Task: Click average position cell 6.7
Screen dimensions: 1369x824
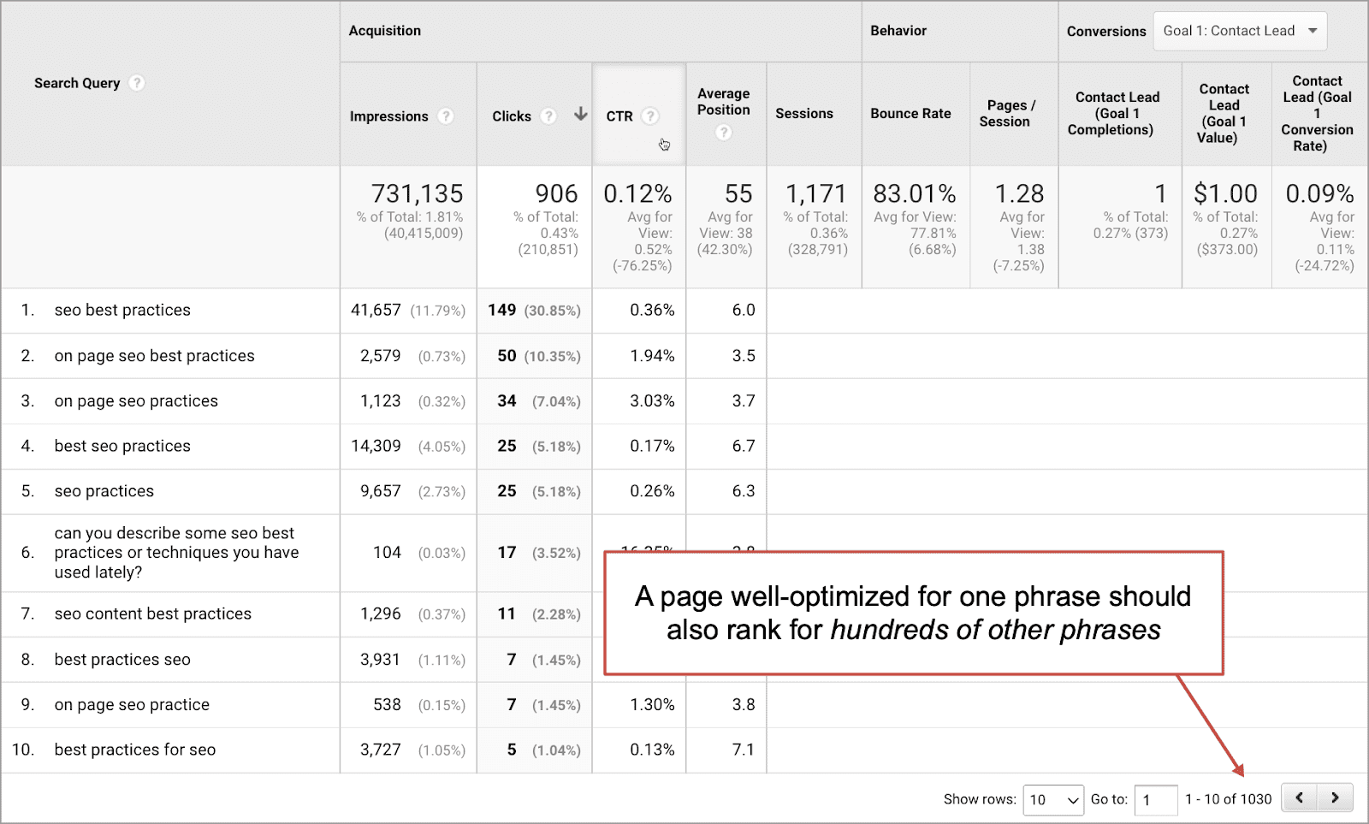Action: point(744,446)
